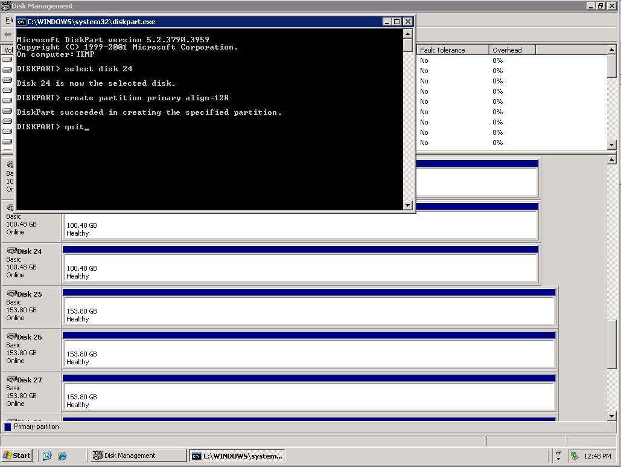This screenshot has height=467, width=621.
Task: Click the taskbar toolbar chevron near the tray
Action: [x=558, y=452]
